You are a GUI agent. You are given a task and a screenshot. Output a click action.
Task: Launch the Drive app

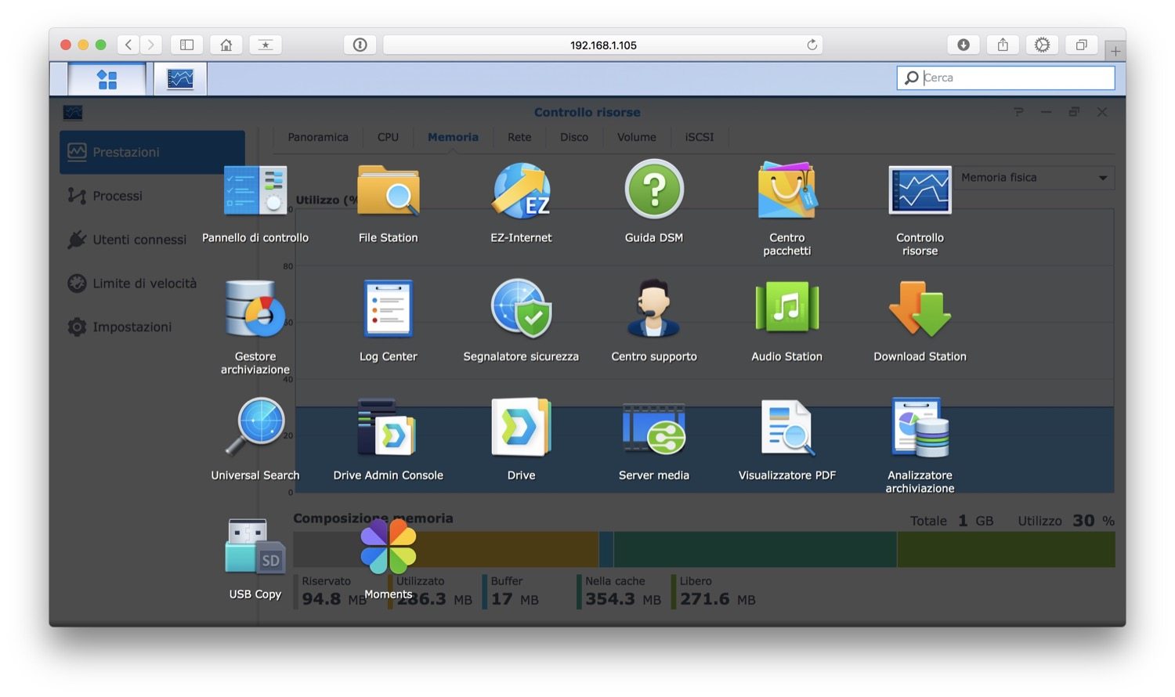coord(521,428)
